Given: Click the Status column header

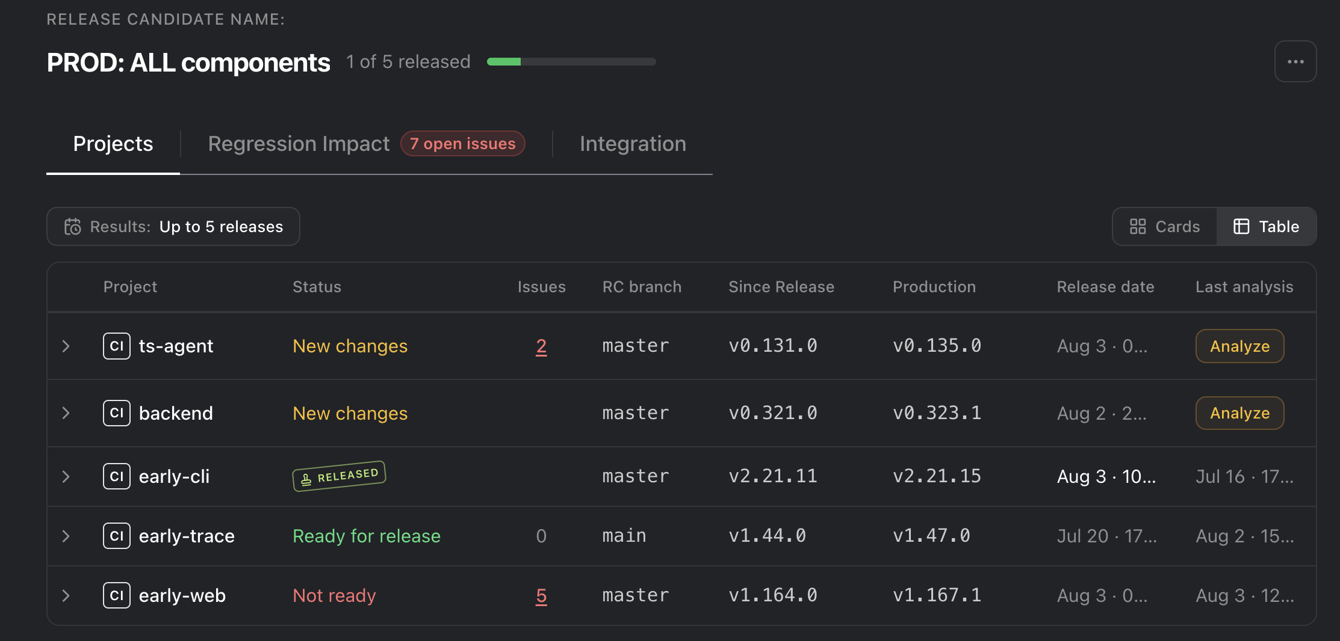Looking at the screenshot, I should click(x=317, y=287).
